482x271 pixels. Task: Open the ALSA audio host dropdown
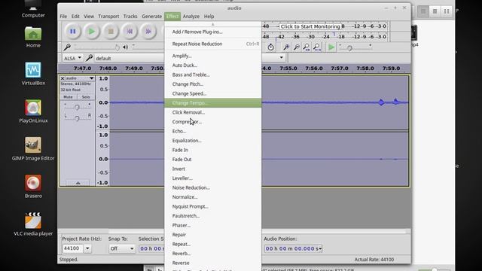pos(72,58)
